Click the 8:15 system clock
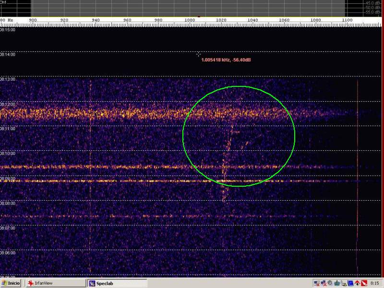 pos(374,283)
